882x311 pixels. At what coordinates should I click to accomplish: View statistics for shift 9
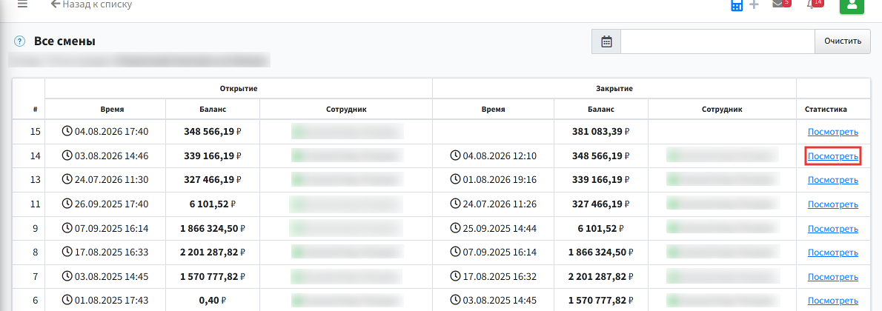coord(833,229)
